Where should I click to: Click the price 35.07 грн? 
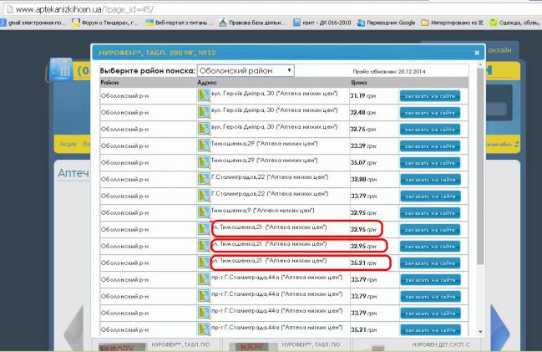point(363,162)
